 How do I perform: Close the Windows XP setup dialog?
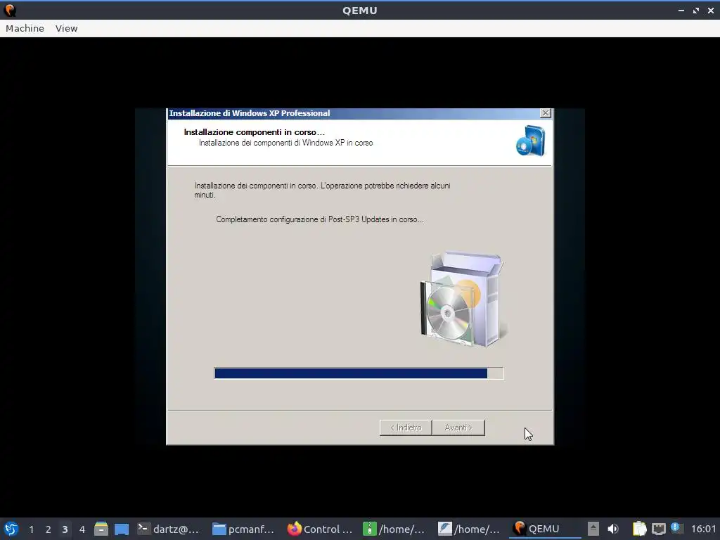point(545,113)
